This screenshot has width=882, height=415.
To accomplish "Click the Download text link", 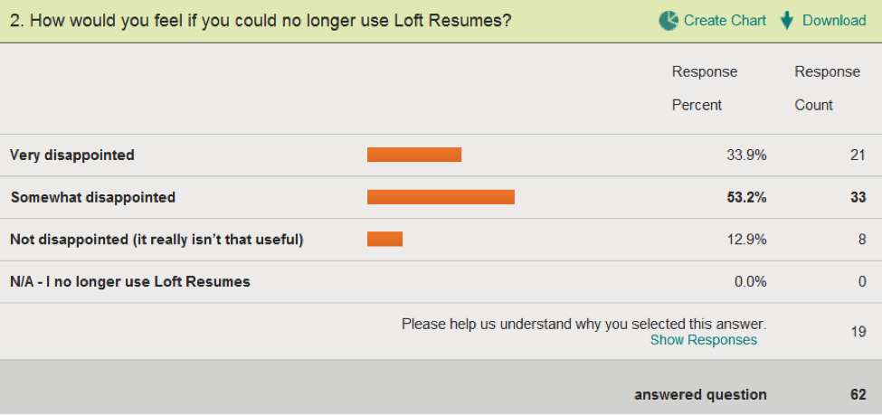I will pyautogui.click(x=834, y=21).
